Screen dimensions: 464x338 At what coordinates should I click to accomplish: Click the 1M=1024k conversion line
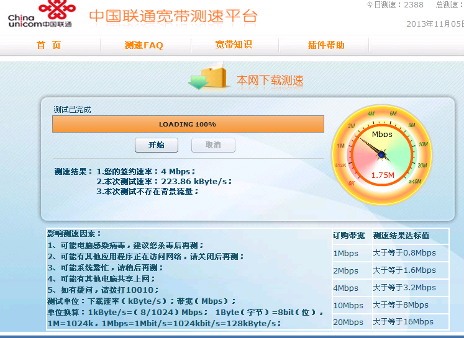[164, 324]
